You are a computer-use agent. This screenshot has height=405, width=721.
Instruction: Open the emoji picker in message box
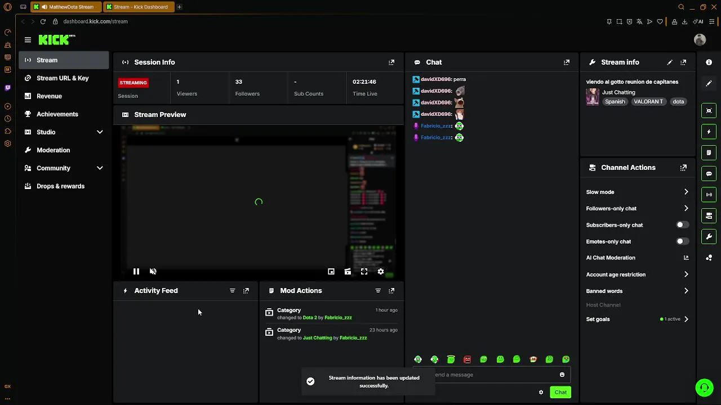click(562, 375)
